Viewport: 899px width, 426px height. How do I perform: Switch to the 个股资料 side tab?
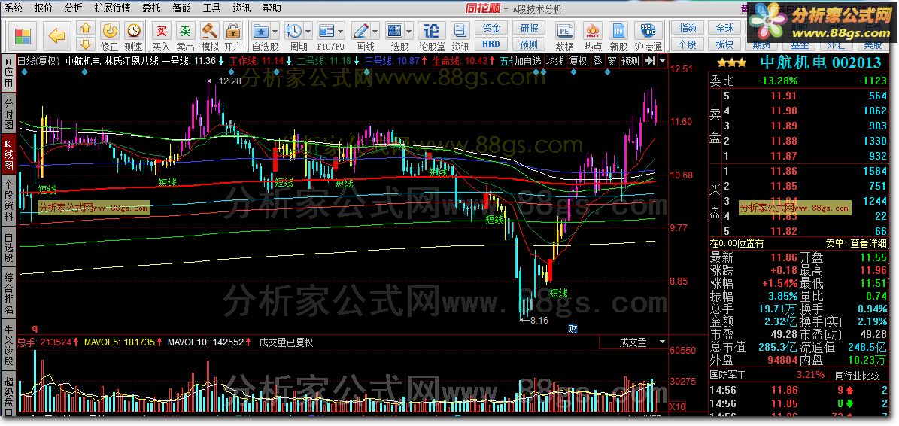[x=8, y=199]
